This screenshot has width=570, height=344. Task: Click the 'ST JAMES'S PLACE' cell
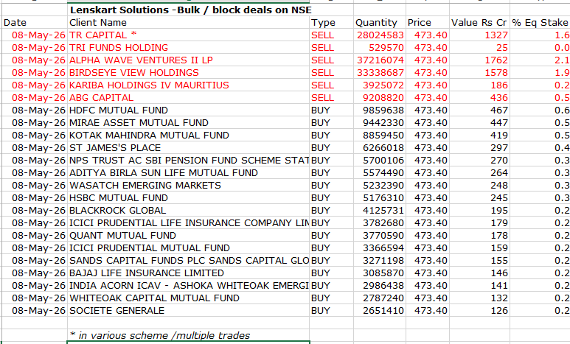188,148
